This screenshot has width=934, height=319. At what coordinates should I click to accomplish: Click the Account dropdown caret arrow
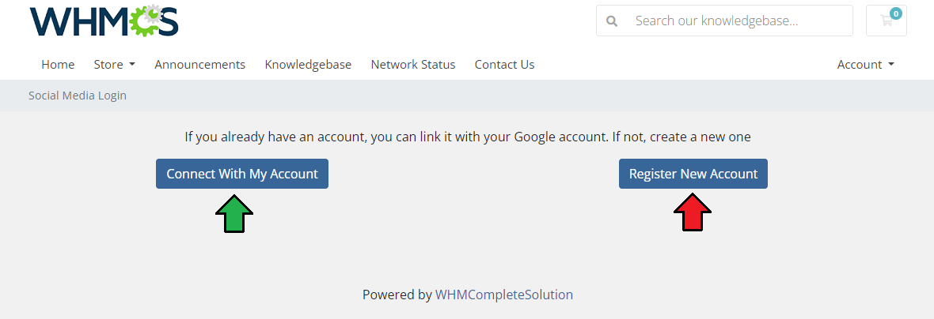coord(891,64)
